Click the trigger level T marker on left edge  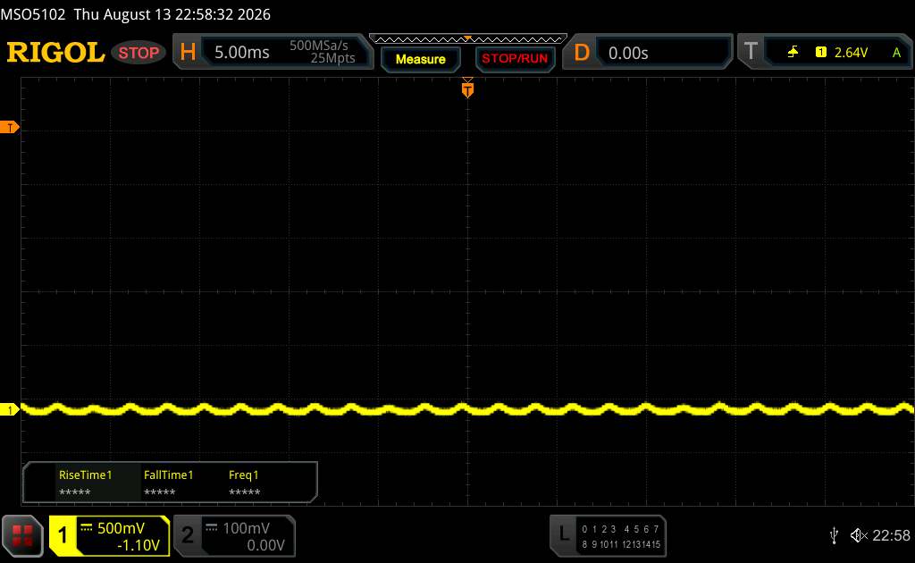(x=9, y=127)
